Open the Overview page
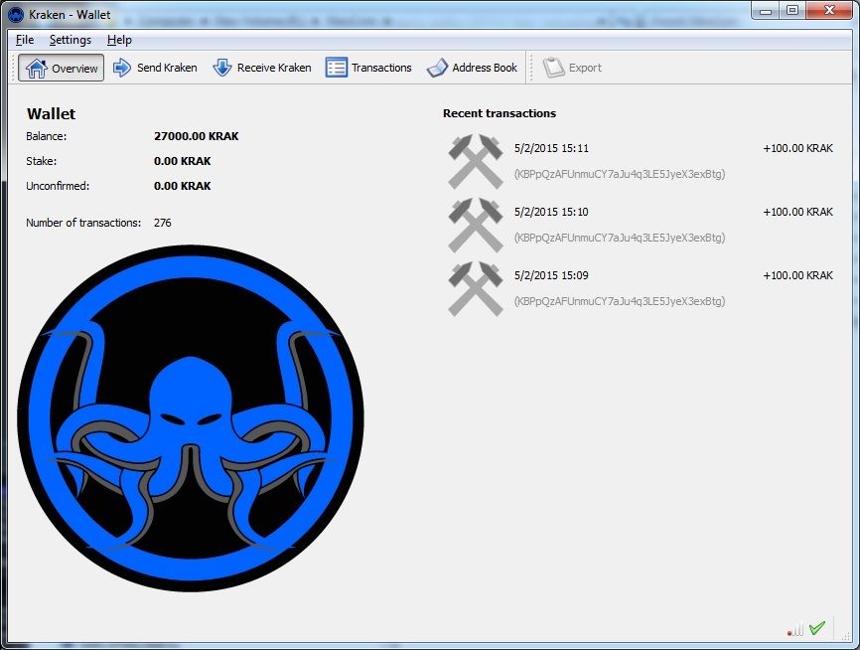 [x=61, y=68]
